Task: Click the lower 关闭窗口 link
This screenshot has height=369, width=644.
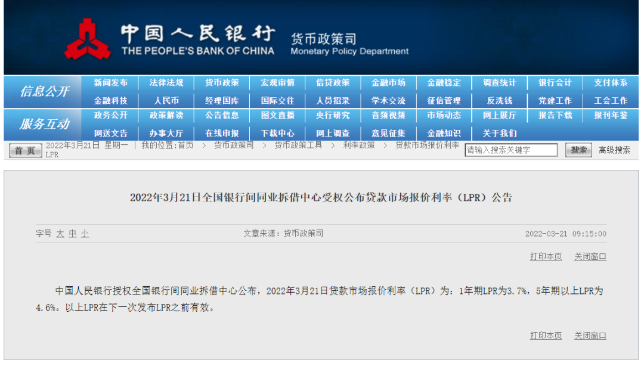Action: (x=590, y=336)
